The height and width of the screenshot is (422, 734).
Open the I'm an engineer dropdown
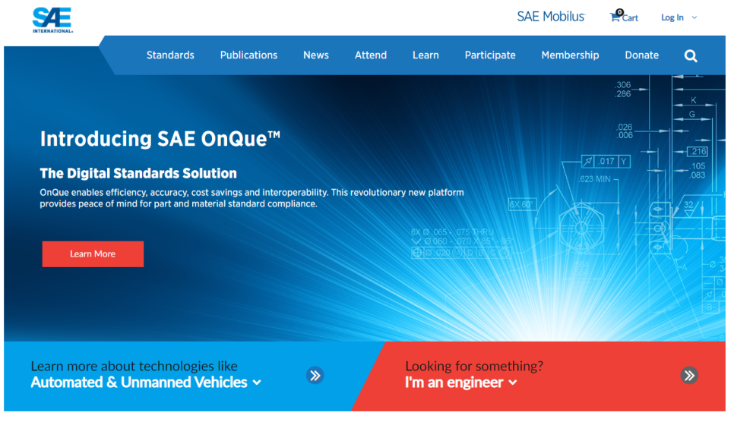(x=461, y=383)
